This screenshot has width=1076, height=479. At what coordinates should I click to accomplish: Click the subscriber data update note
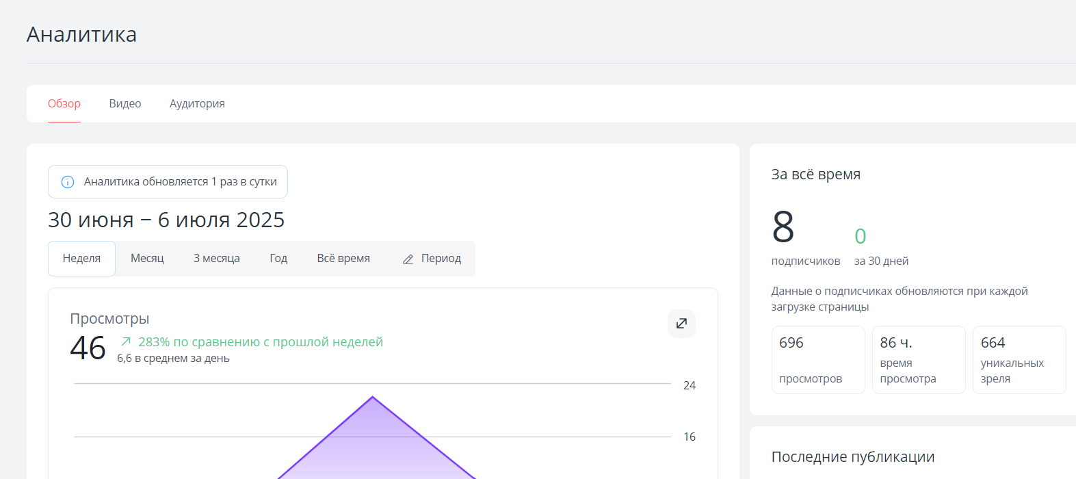900,299
